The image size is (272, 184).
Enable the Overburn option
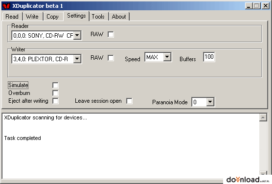coord(55,93)
